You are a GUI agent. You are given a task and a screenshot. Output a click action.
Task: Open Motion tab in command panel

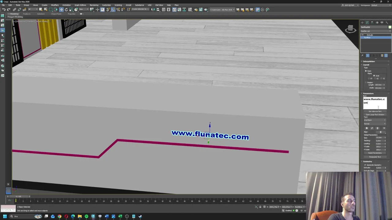377,22
